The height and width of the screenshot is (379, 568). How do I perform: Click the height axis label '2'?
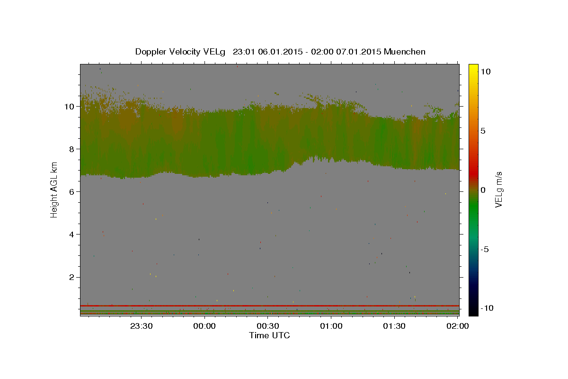coord(72,277)
